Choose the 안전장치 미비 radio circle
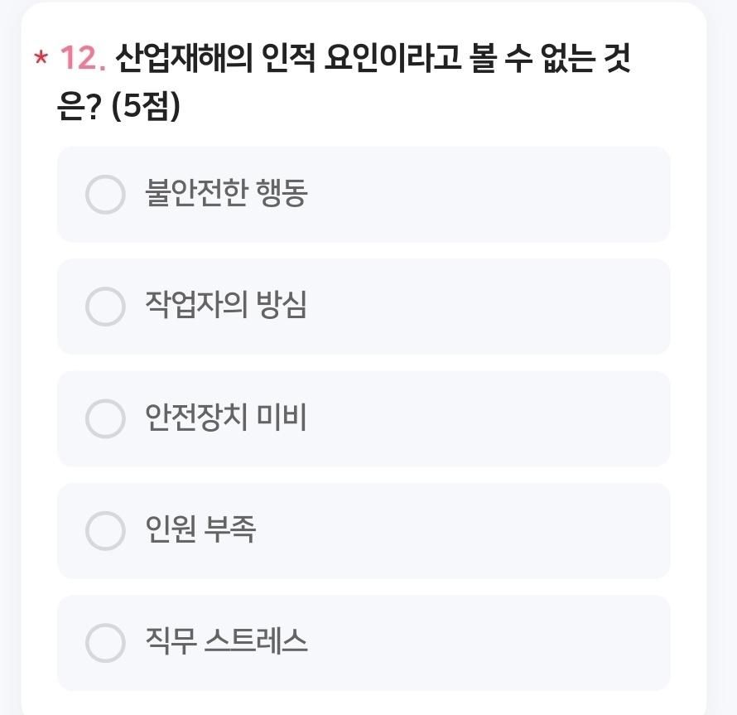 pos(105,418)
